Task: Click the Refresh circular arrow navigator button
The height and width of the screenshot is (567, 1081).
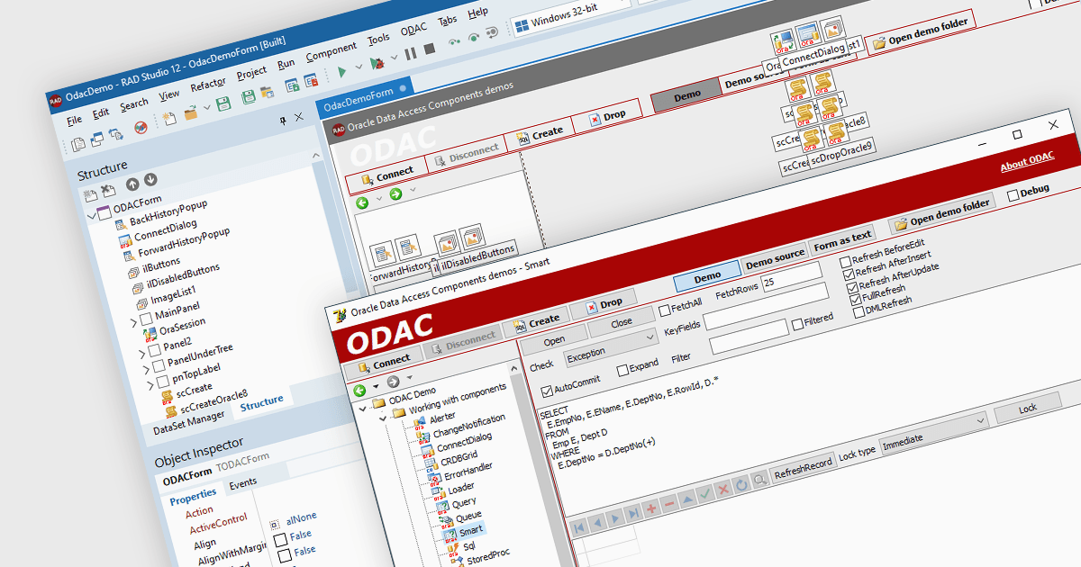Action: click(741, 485)
